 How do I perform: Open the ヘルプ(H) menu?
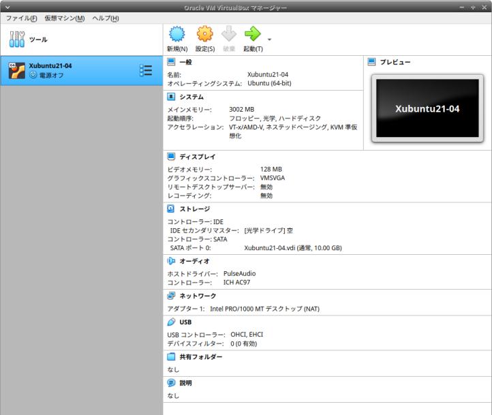(x=106, y=18)
